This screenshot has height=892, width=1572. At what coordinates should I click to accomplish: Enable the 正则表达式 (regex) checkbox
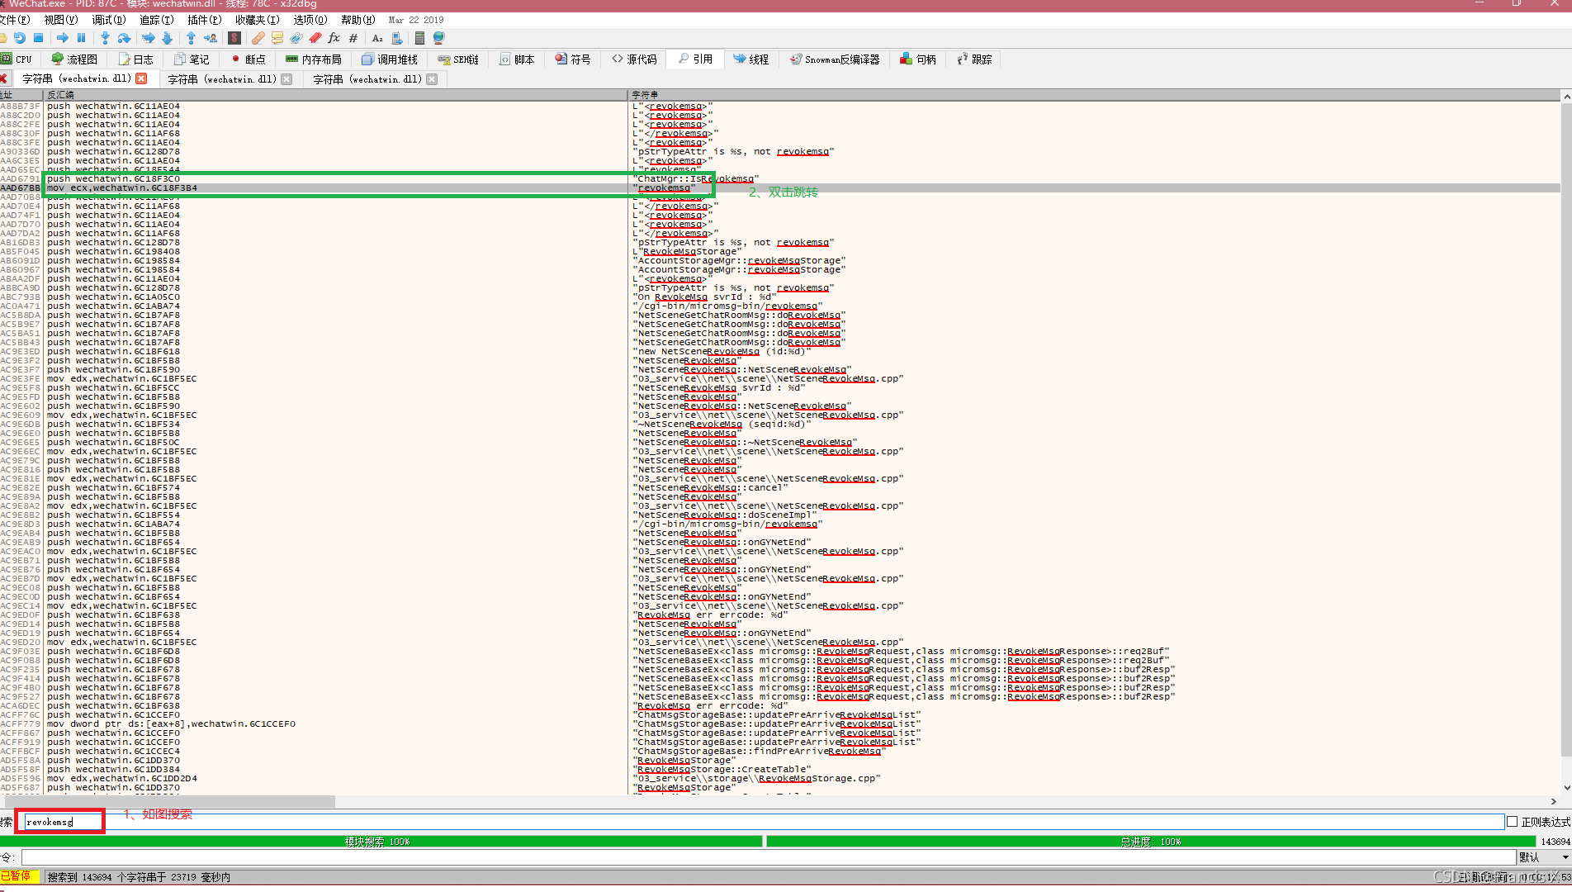click(x=1513, y=822)
